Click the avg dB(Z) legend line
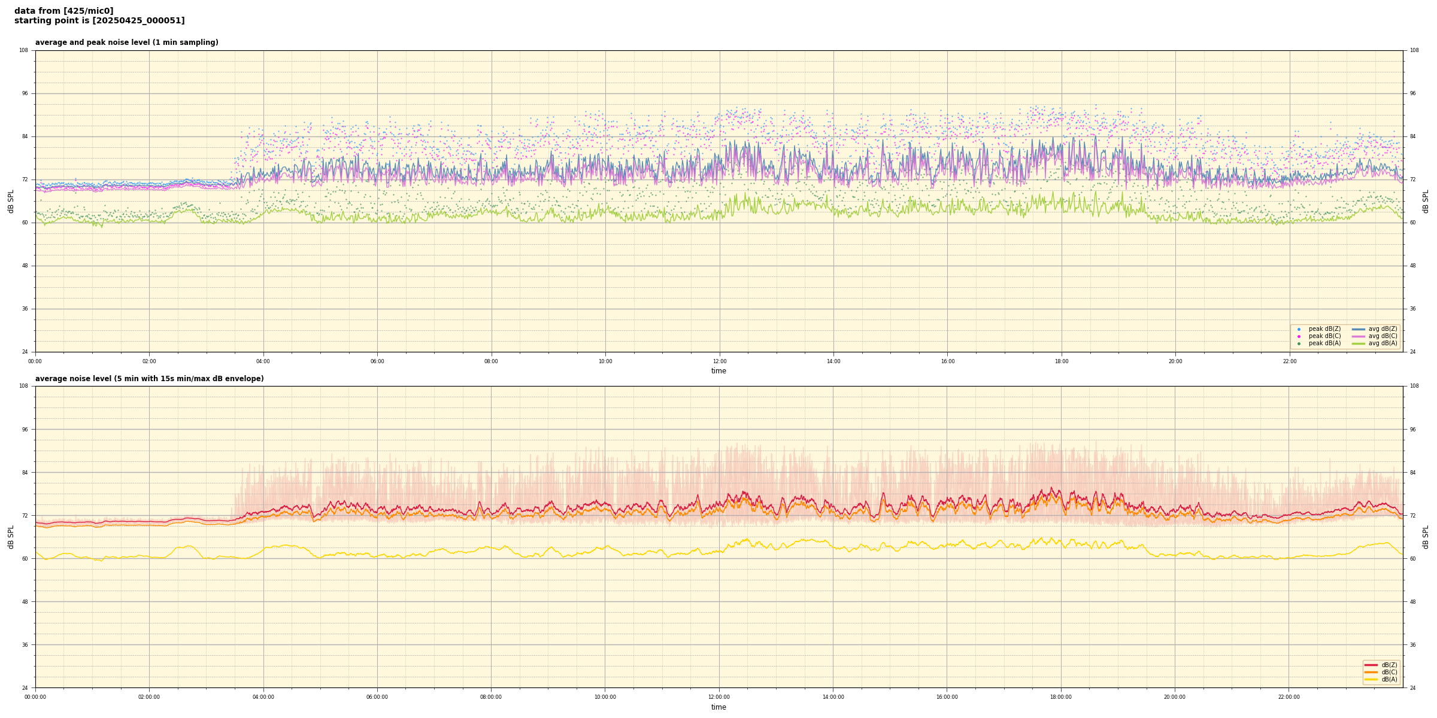Screen dimensions: 1437x718 point(1359,329)
